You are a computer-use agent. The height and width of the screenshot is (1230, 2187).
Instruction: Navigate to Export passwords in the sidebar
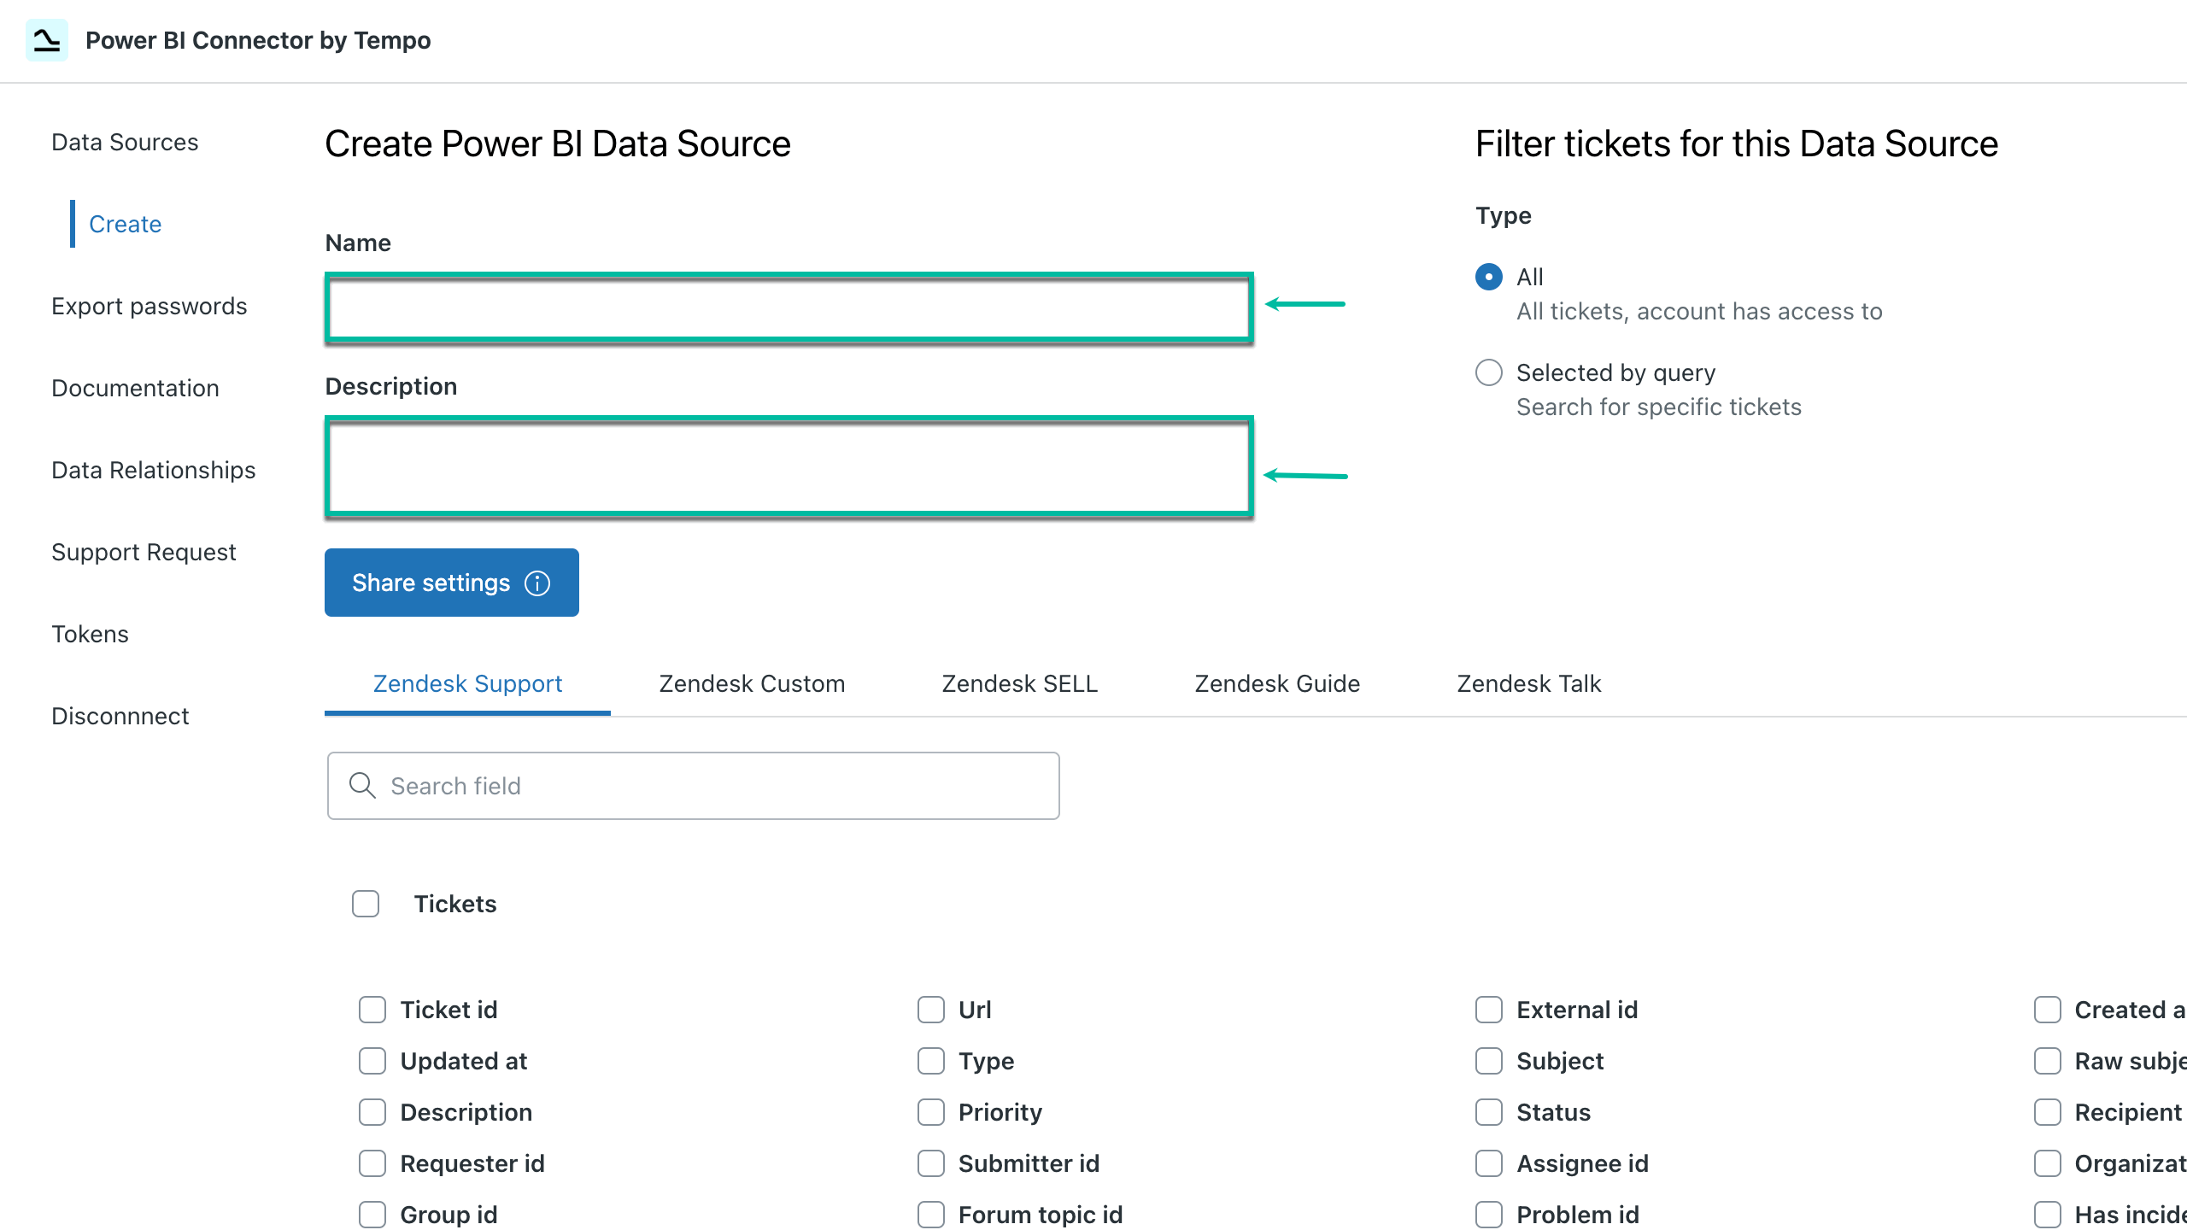(x=150, y=306)
